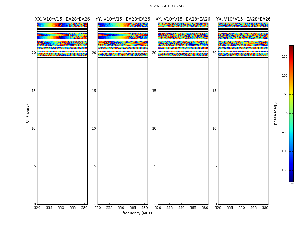Click the 15 hour tick beside XX panel
This screenshot has width=298, height=227.
click(34, 91)
